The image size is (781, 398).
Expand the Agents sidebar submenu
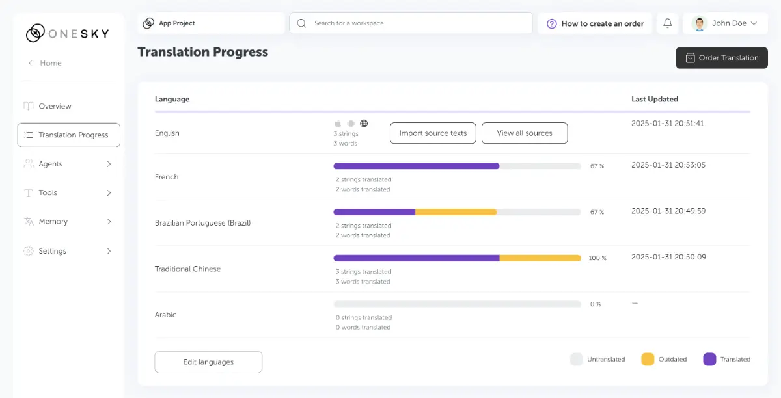pyautogui.click(x=109, y=164)
